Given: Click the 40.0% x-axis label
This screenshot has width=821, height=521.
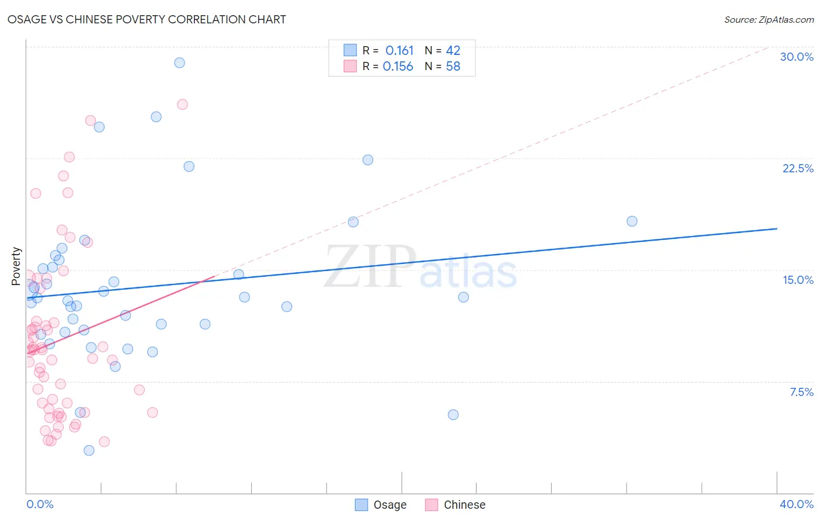Looking at the screenshot, I should point(796,504).
